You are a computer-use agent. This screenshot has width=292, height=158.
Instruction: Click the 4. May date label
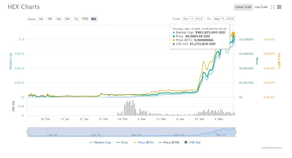pos(219,119)
